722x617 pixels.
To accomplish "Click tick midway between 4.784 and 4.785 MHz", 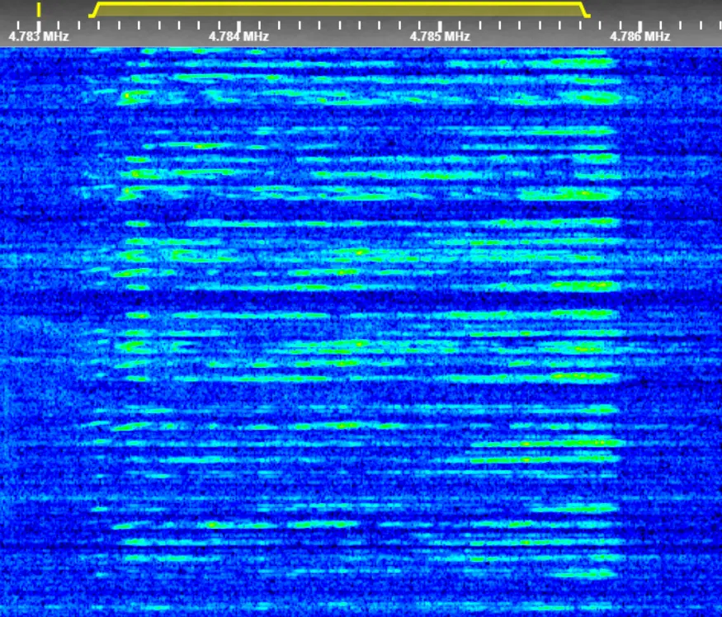I will point(339,24).
